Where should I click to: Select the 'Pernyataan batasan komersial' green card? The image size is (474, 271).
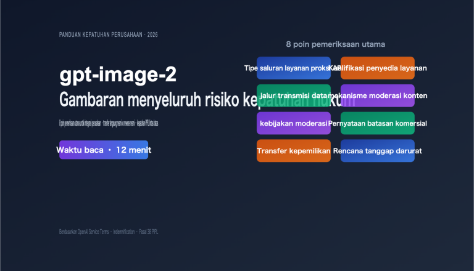tap(378, 123)
